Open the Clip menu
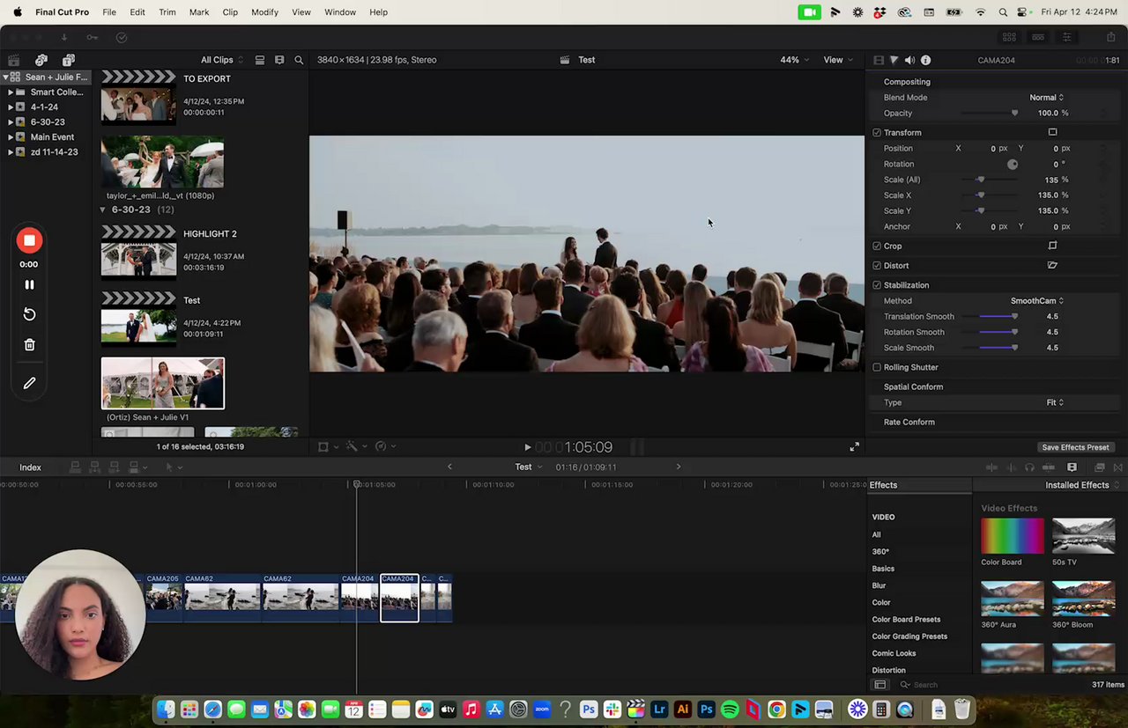The width and height of the screenshot is (1128, 728). click(x=230, y=12)
